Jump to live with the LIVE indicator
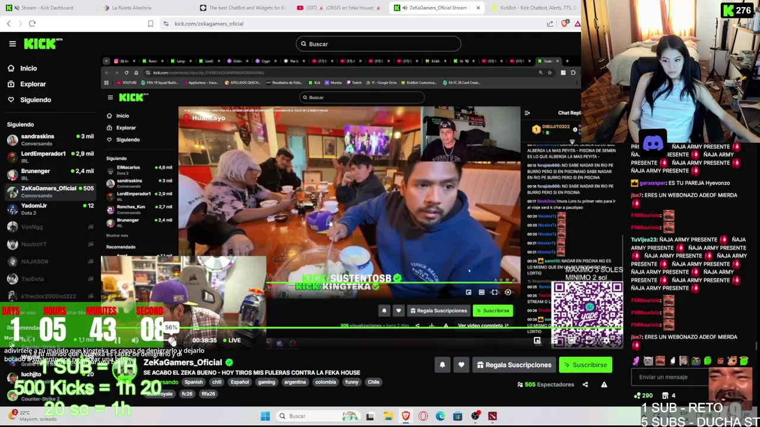The image size is (760, 427). tap(231, 340)
